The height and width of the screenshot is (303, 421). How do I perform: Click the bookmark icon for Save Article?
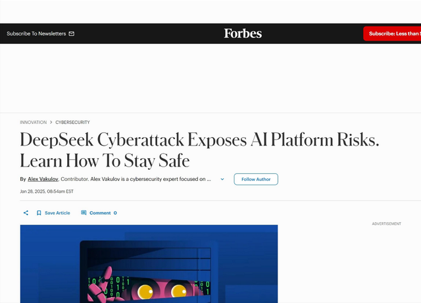39,213
